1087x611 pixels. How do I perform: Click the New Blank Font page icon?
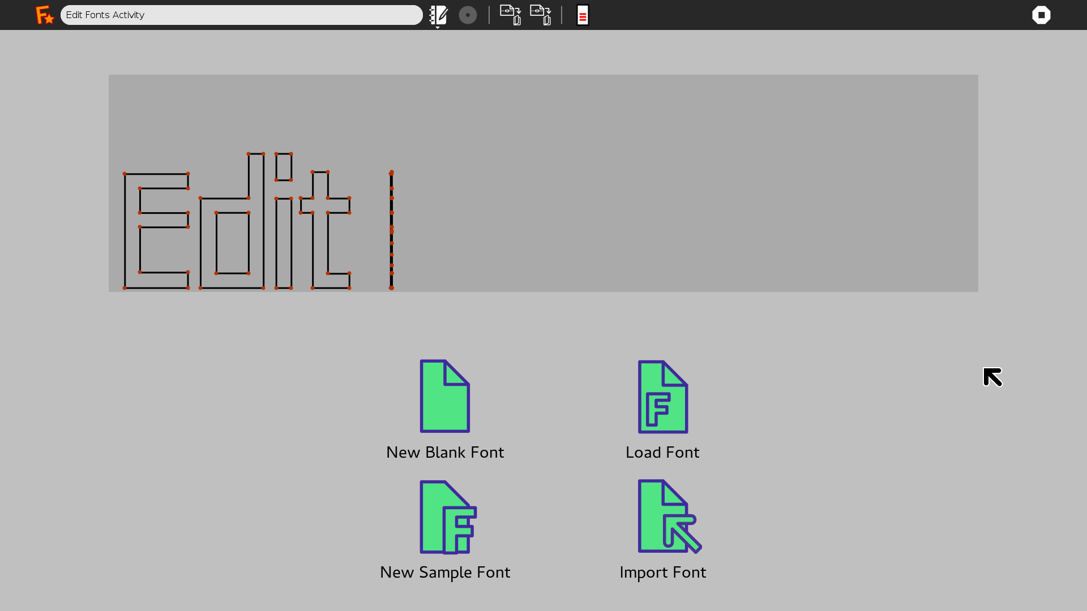coord(444,396)
